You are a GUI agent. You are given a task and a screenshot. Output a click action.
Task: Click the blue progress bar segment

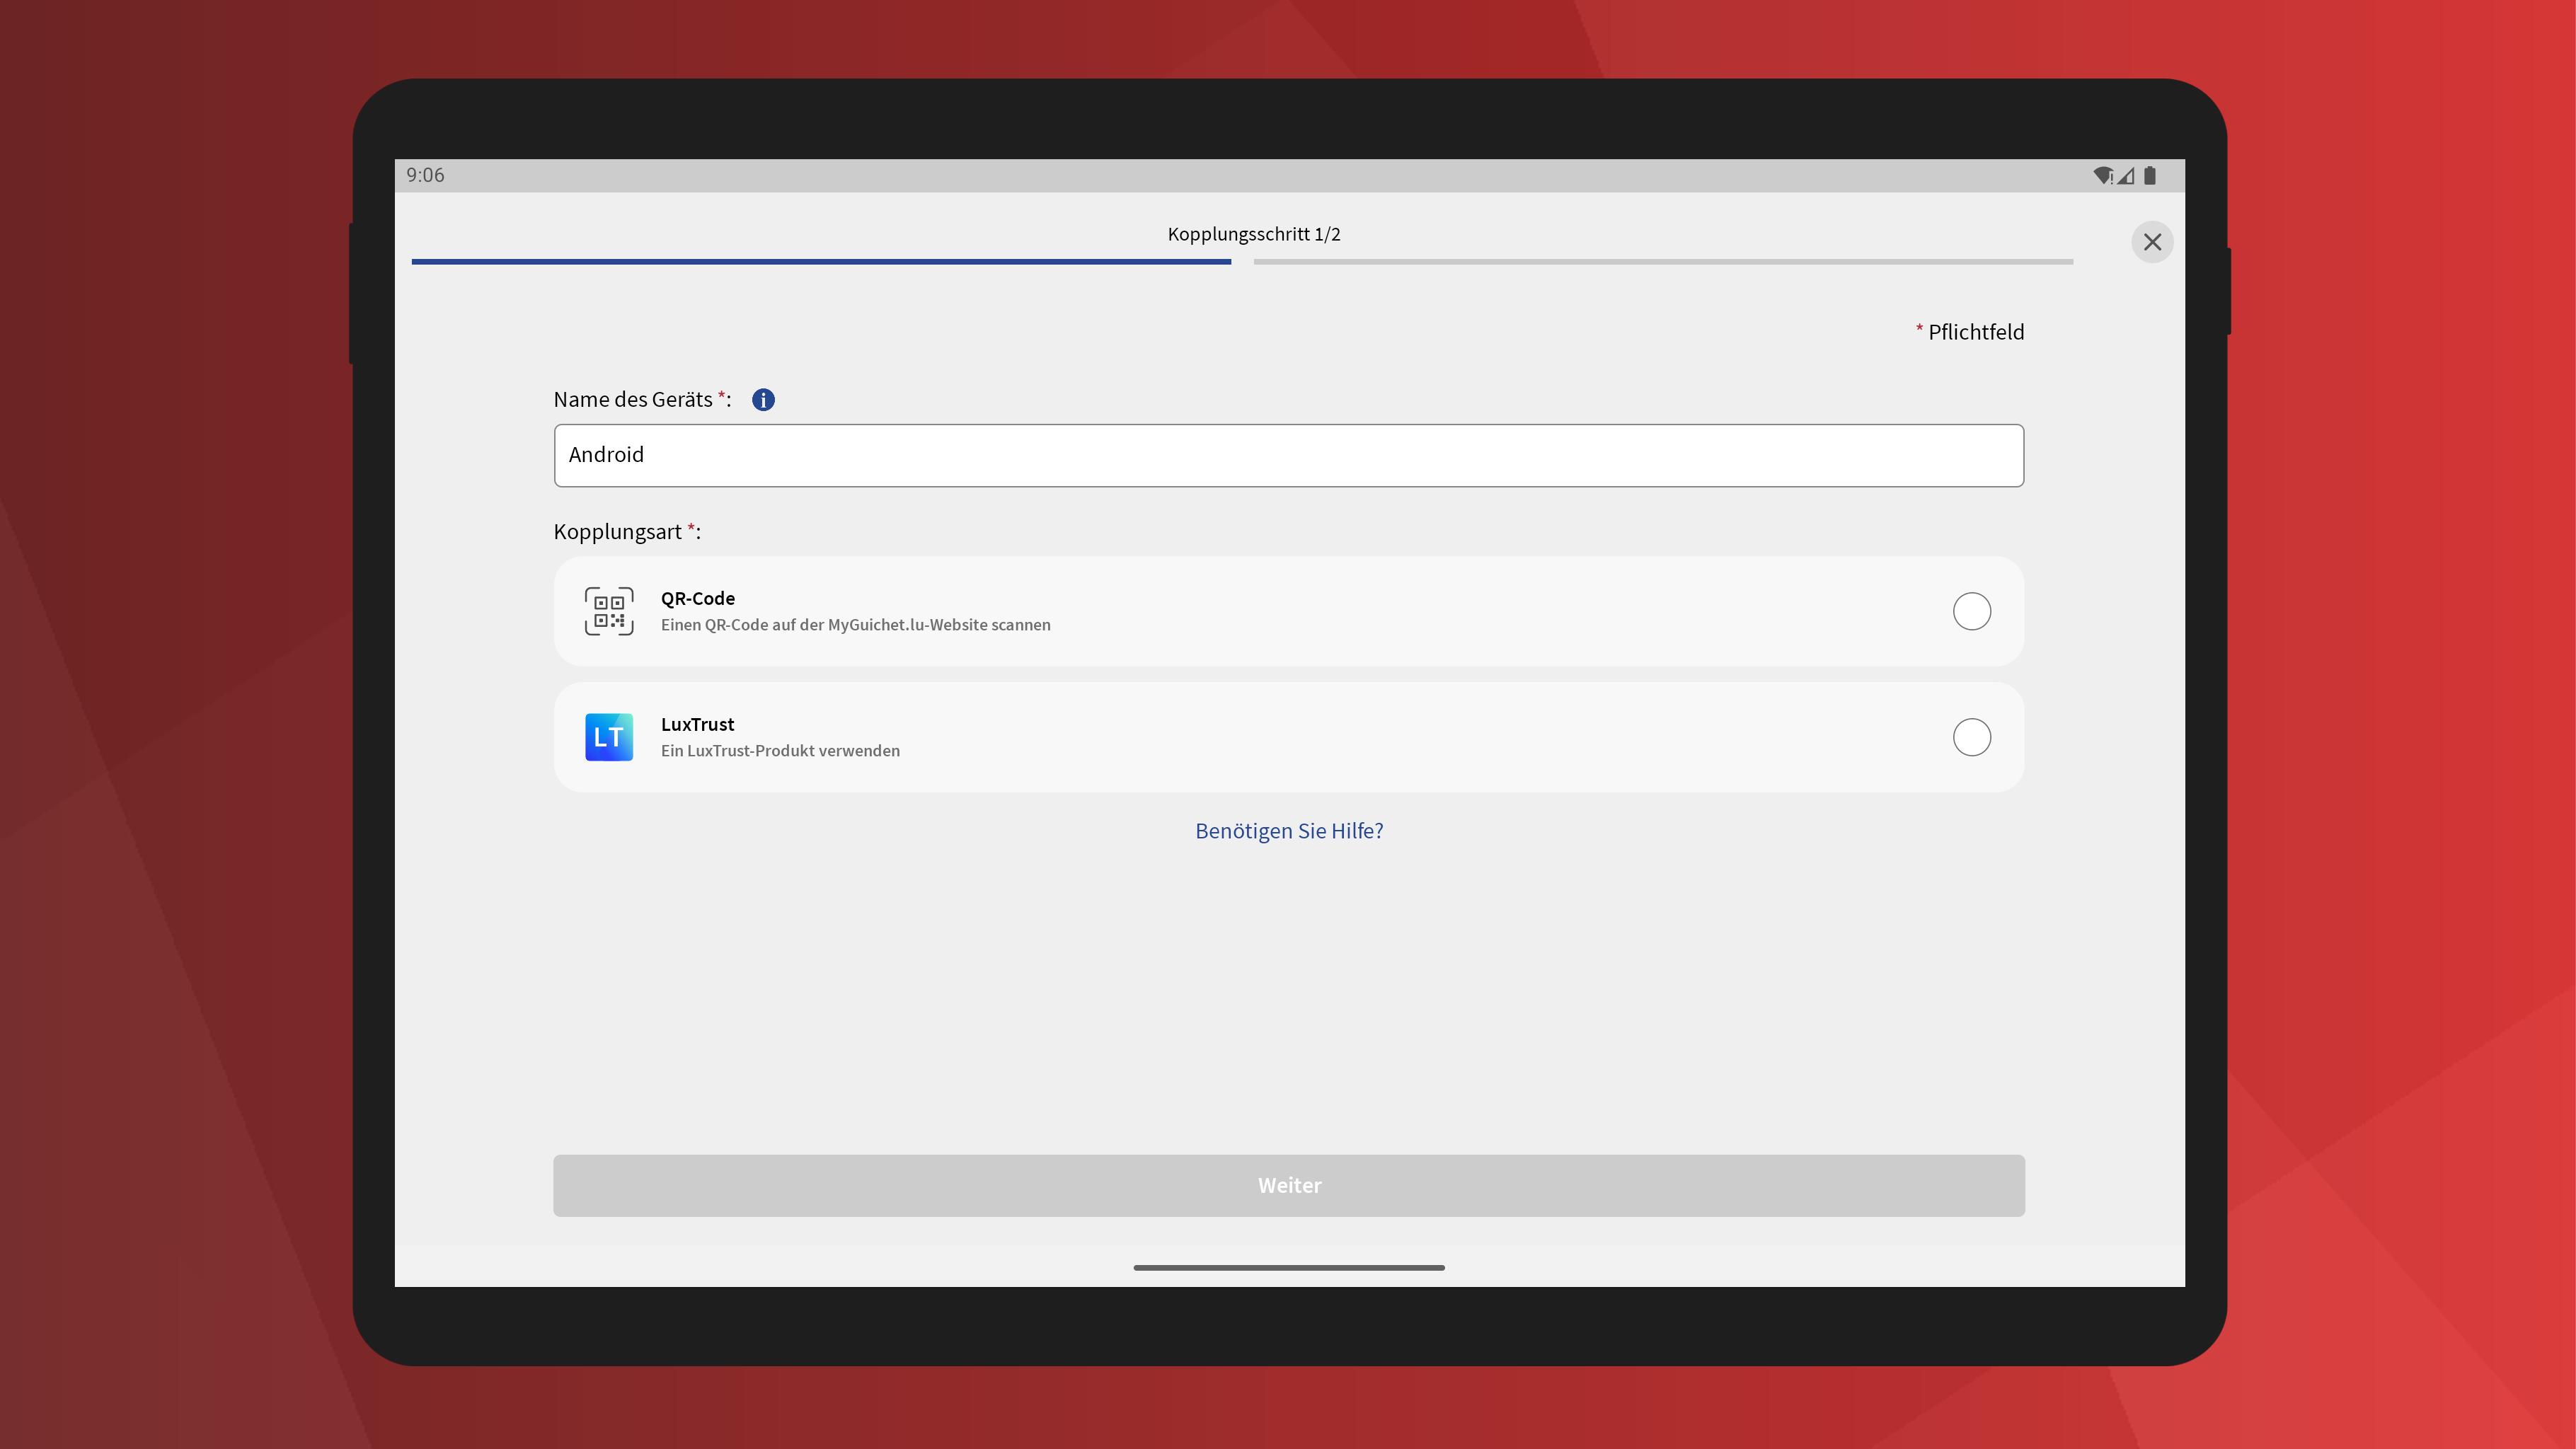821,262
